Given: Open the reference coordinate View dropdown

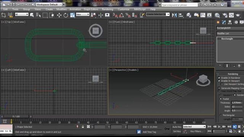Looking at the screenshot, I should click(x=83, y=14).
